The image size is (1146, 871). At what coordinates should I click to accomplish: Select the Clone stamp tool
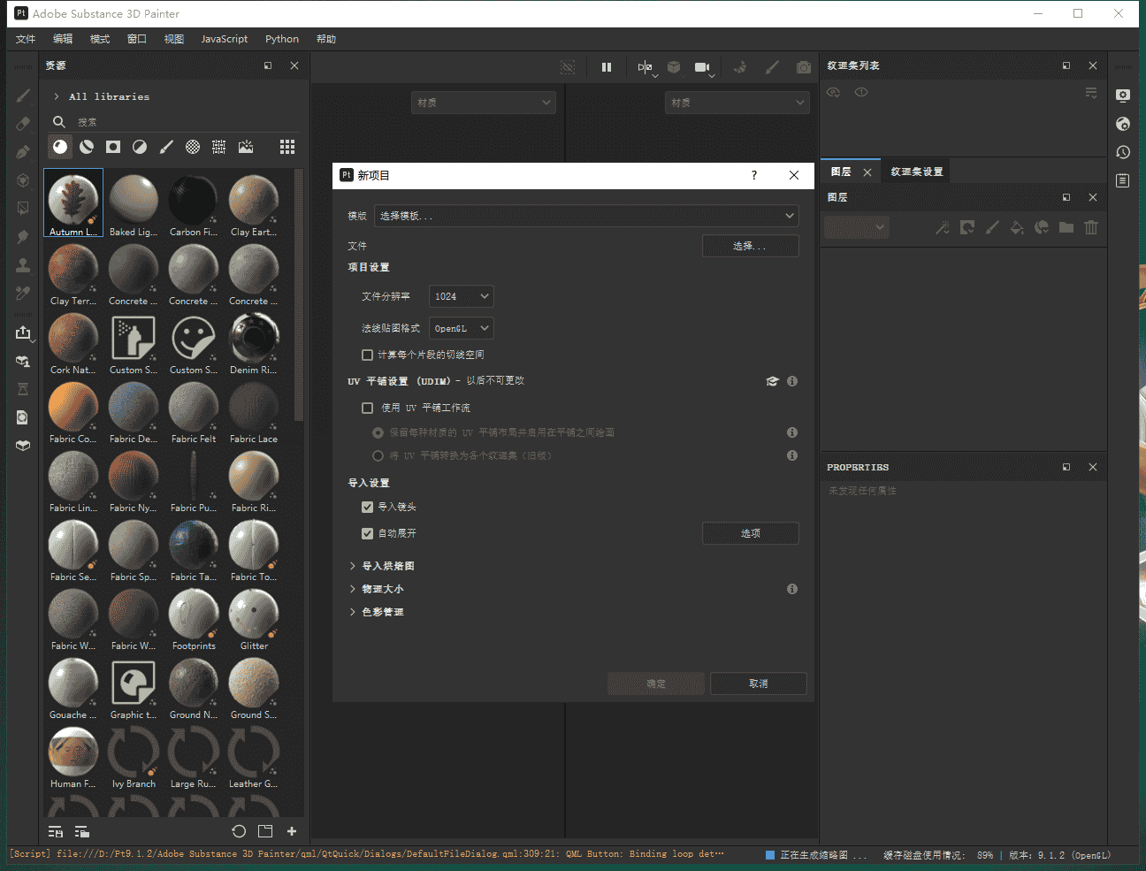[x=23, y=265]
